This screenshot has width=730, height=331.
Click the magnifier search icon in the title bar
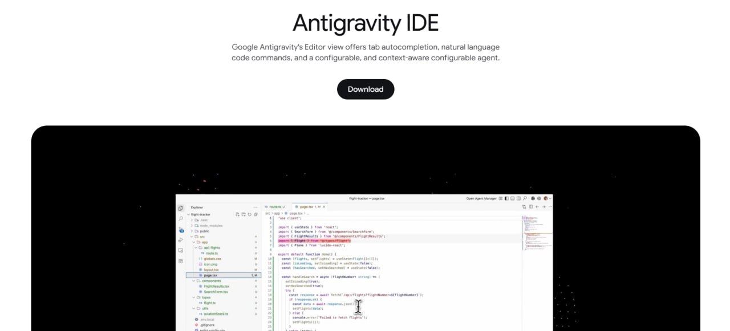(x=525, y=198)
